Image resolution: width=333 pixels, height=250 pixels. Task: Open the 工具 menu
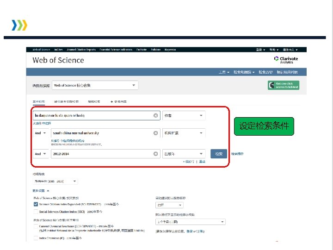click(224, 72)
